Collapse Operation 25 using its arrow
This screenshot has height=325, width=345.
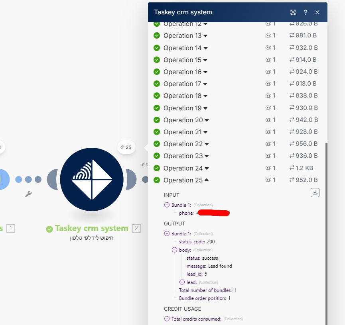[207, 180]
